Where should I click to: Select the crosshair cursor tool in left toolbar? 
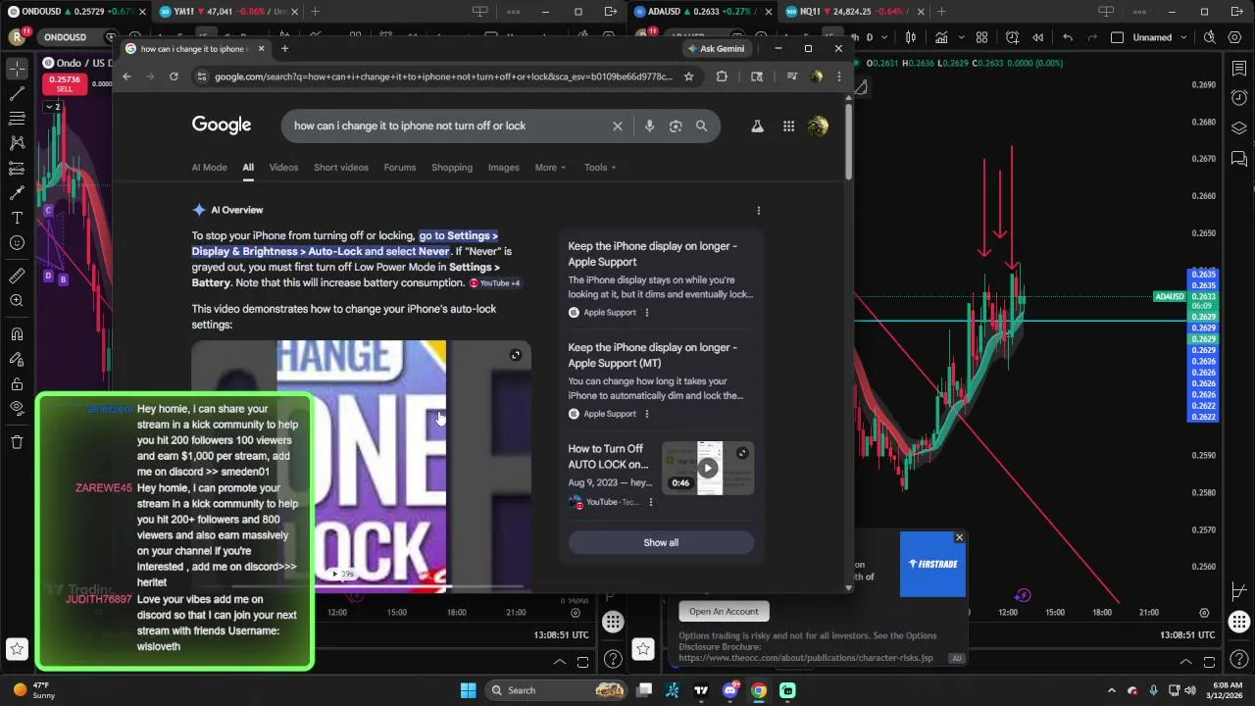point(17,69)
